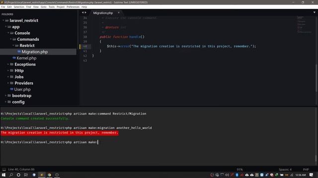Open Task View on the taskbar

pyautogui.click(x=26, y=175)
